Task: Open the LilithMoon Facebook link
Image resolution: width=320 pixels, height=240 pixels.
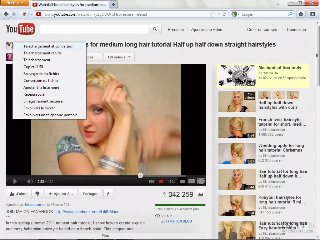Action: (87, 212)
